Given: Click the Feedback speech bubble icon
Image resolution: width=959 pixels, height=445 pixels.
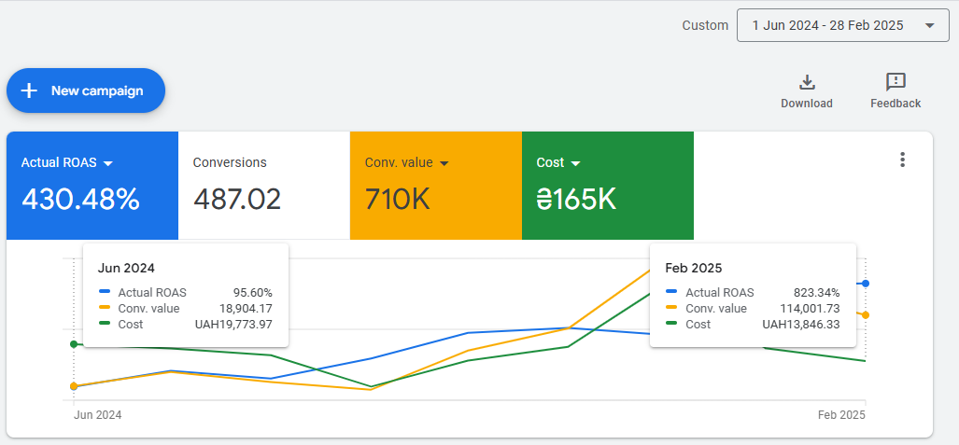Looking at the screenshot, I should (x=896, y=82).
